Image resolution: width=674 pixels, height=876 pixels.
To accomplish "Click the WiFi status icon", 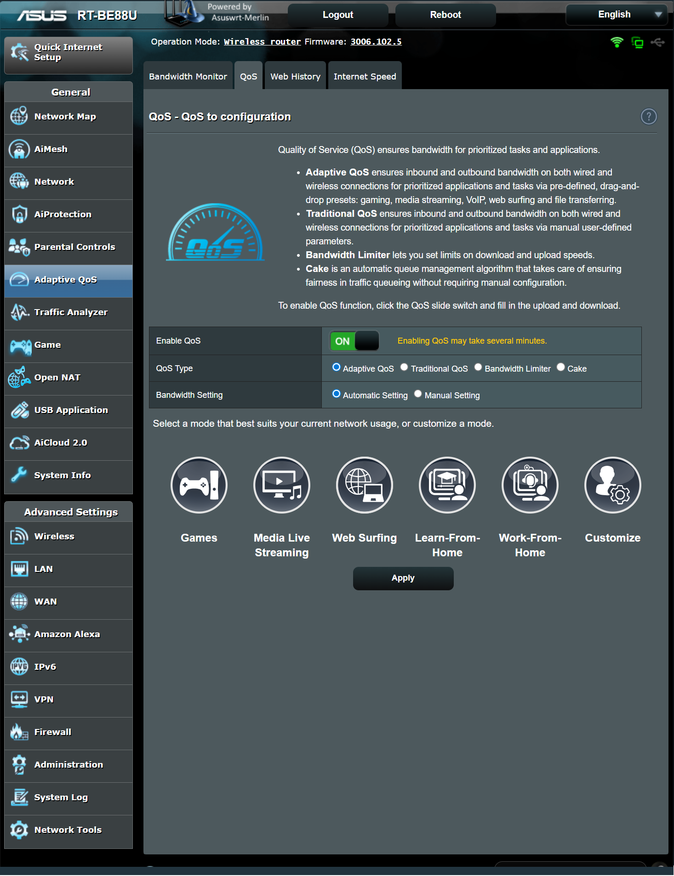I will click(617, 42).
